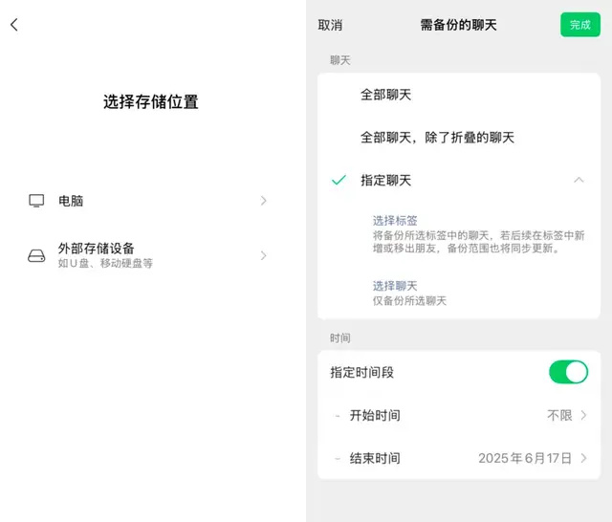Open the 外部存储设备 option chevron
The image size is (612, 522).
(x=264, y=255)
